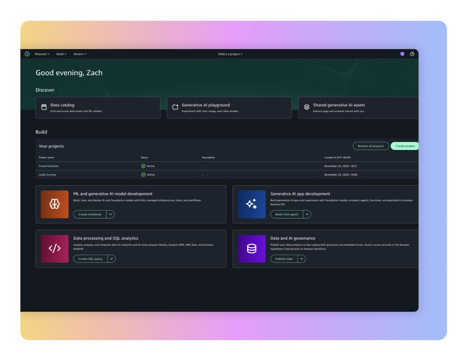The image size is (466, 360).
Task: Click the Good evening, Zach greeting
Action: pyautogui.click(x=69, y=73)
